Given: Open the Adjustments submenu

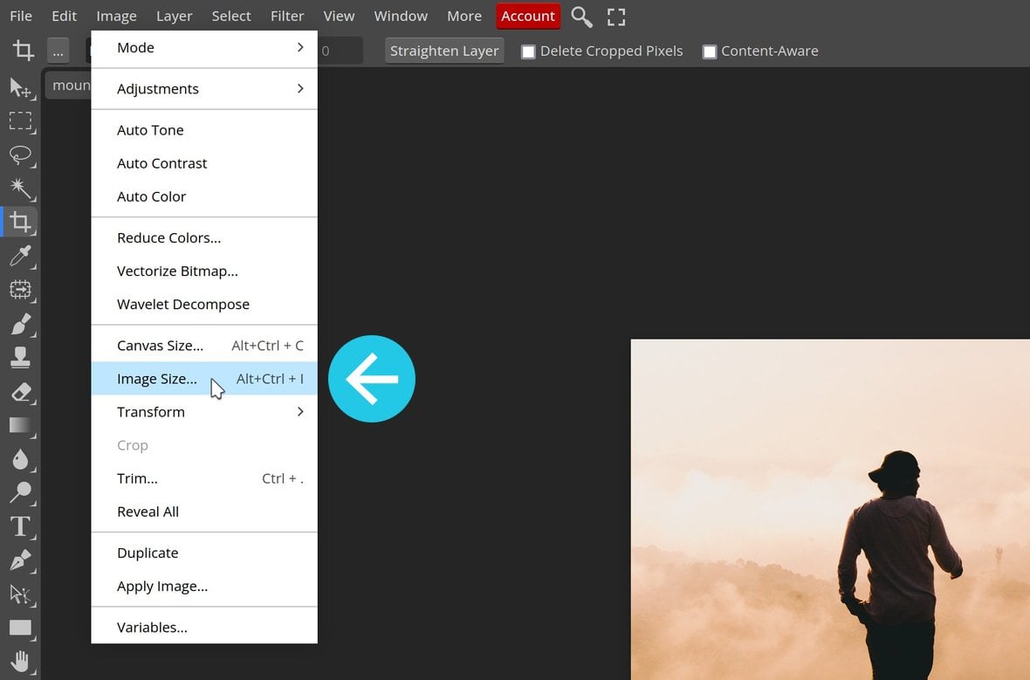Looking at the screenshot, I should [204, 89].
